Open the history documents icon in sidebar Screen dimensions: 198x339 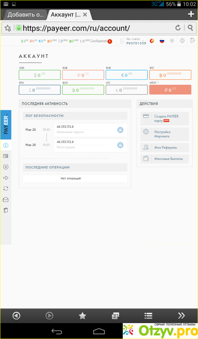coord(6,210)
